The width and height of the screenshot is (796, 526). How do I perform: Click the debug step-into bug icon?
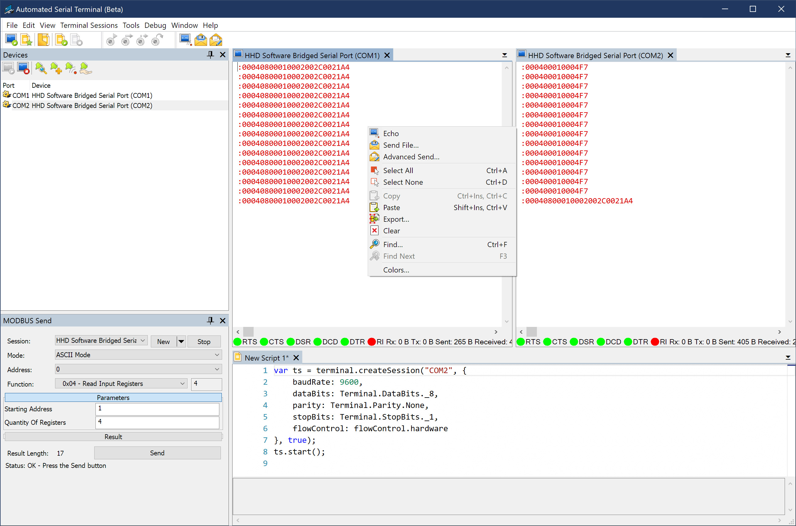point(127,40)
